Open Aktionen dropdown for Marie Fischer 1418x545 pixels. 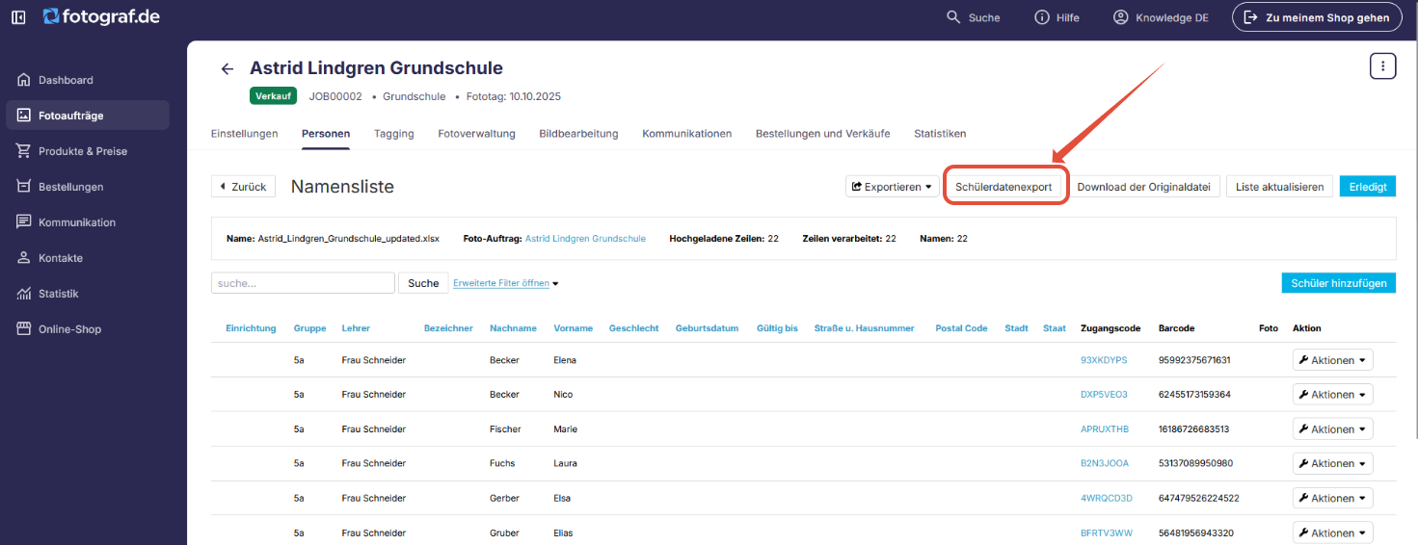[x=1332, y=429]
